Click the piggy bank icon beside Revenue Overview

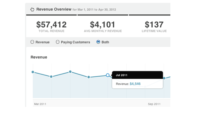32,10
